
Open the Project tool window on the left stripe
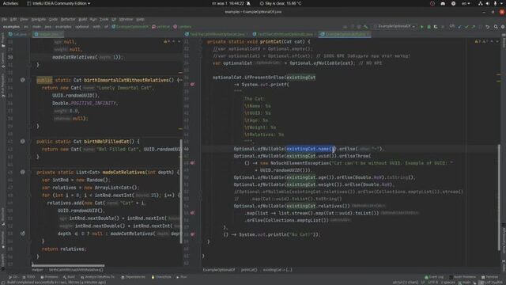[3, 40]
